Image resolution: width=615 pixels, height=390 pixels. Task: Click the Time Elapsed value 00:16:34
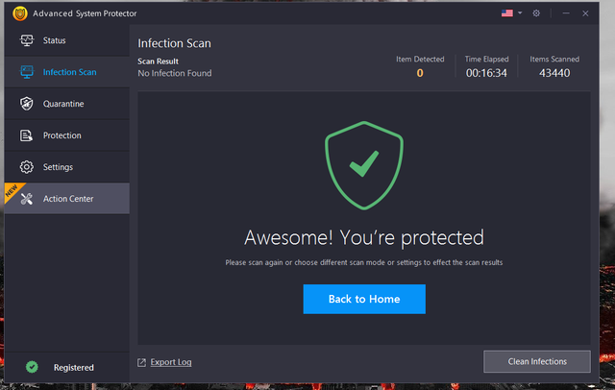pyautogui.click(x=486, y=73)
